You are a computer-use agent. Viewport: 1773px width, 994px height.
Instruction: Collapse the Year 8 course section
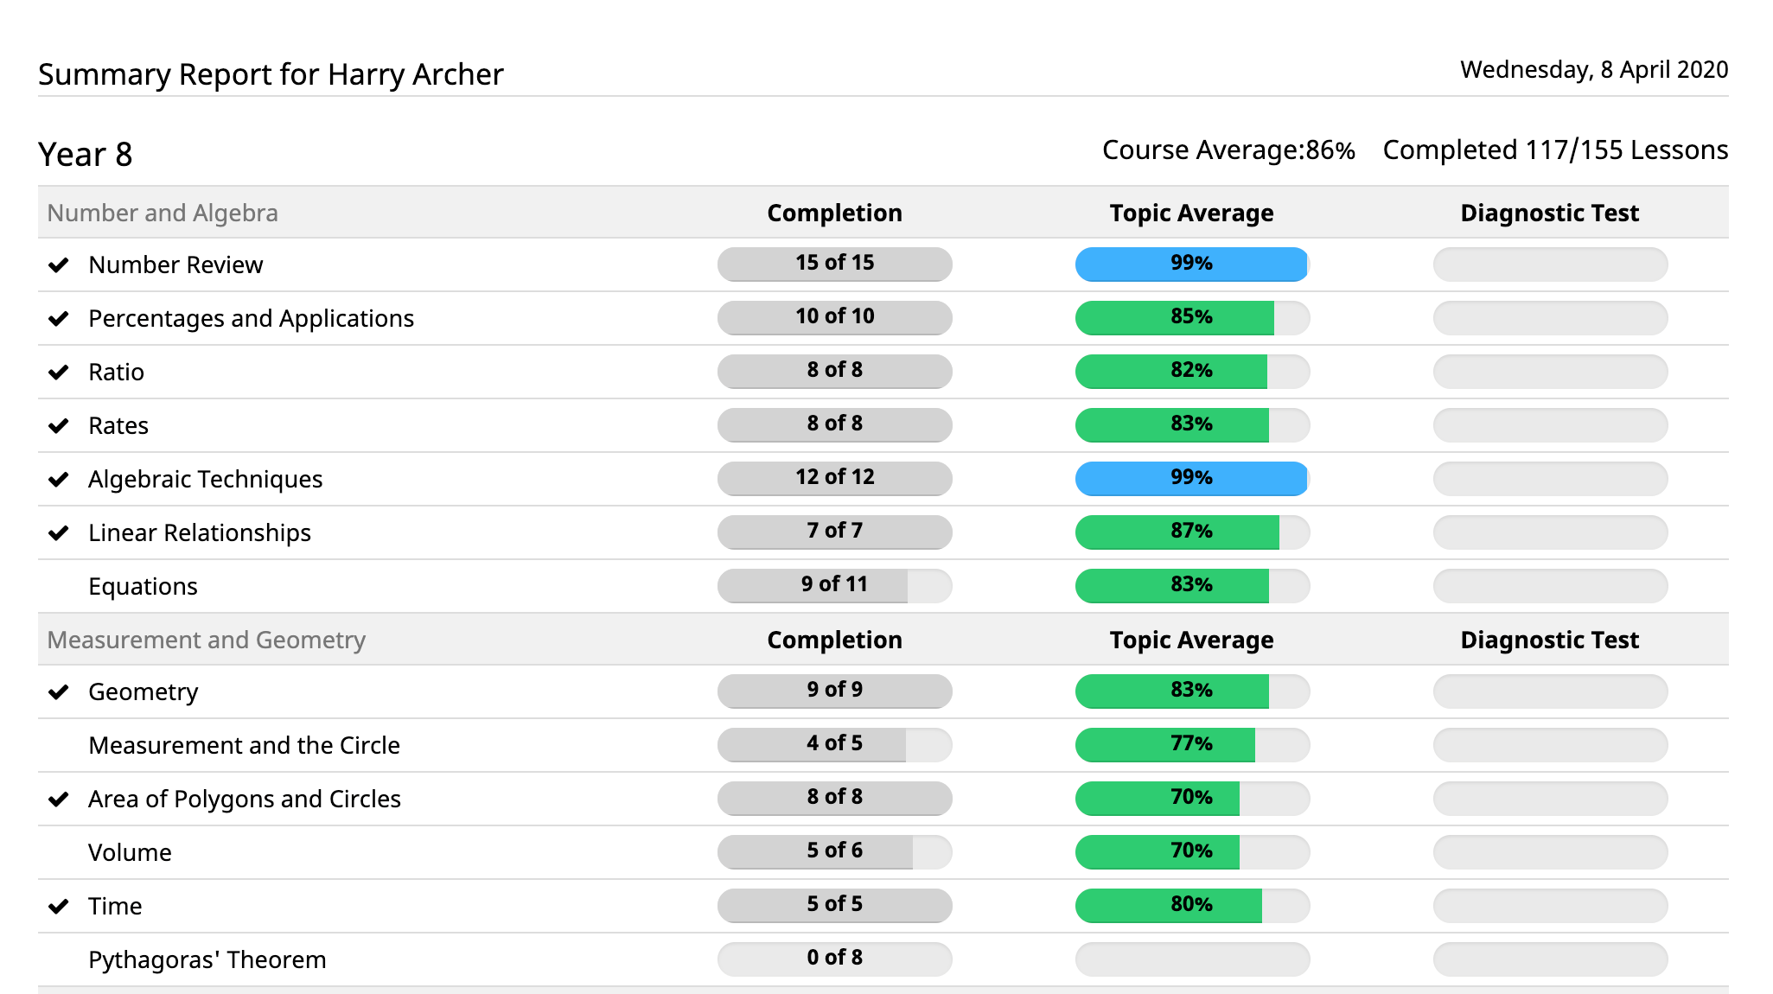pos(85,154)
